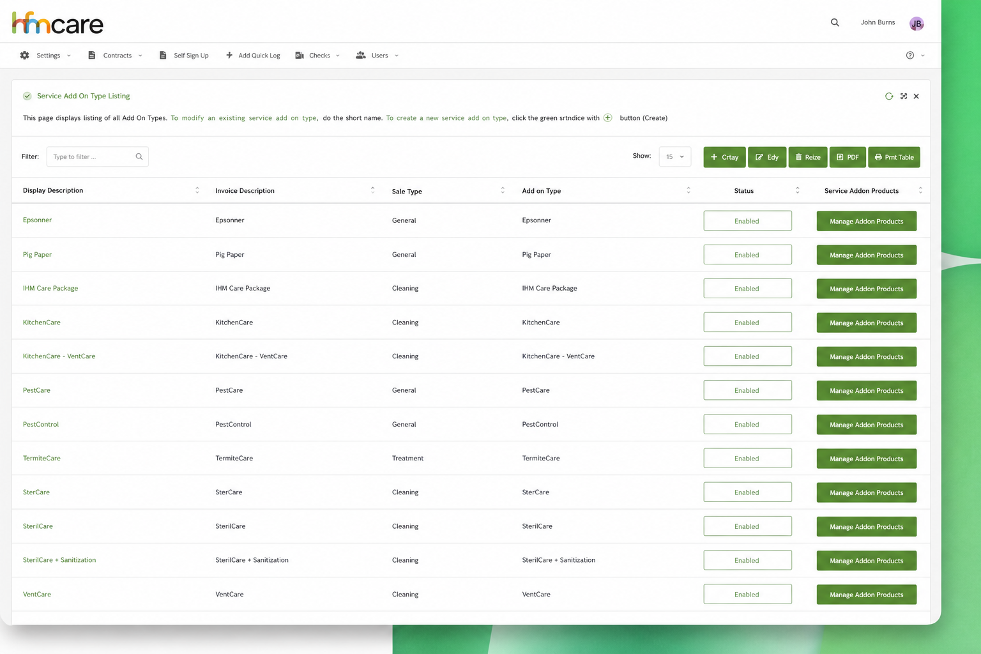Open the Users menu
The width and height of the screenshot is (981, 654).
(x=377, y=56)
